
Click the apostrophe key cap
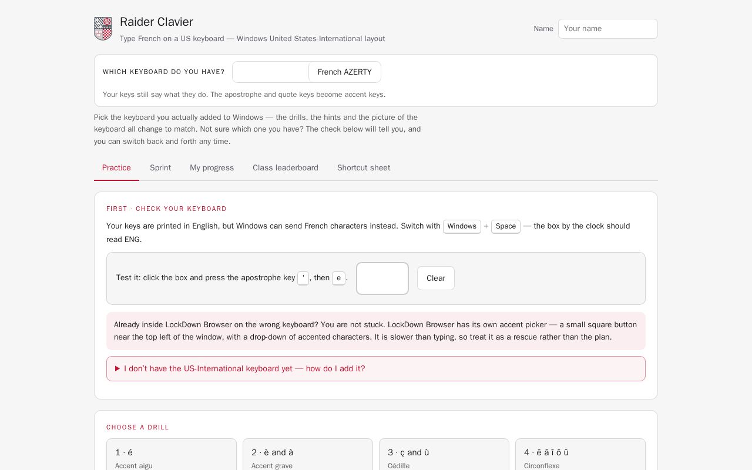point(303,278)
